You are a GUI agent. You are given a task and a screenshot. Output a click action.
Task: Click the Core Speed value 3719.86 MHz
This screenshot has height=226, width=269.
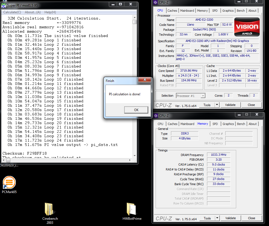[189, 71]
